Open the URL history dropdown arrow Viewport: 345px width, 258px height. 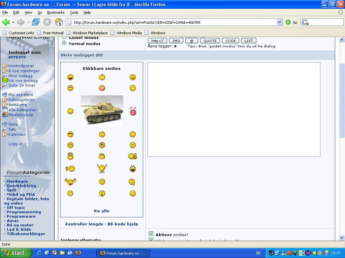tap(279, 22)
